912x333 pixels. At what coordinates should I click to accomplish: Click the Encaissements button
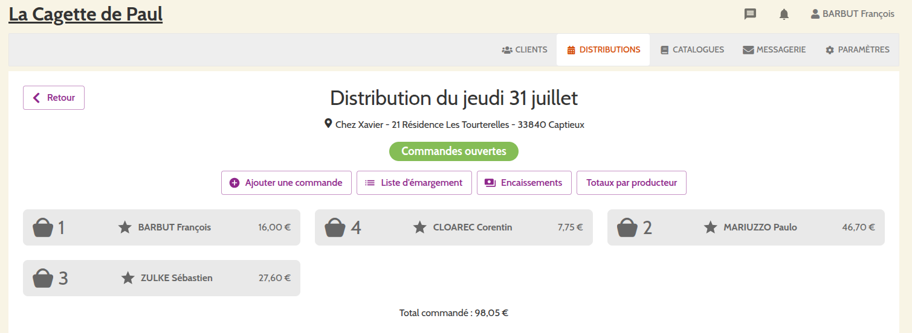click(x=524, y=183)
